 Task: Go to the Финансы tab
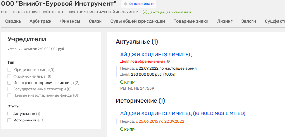click(x=70, y=21)
